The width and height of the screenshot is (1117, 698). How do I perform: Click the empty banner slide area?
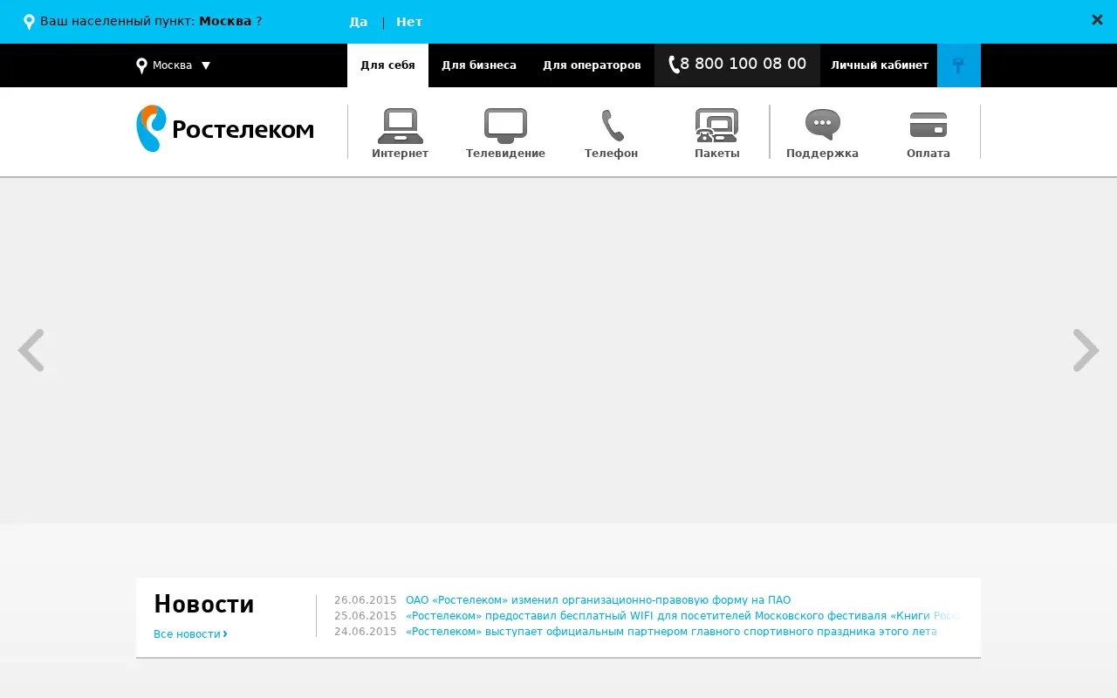[558, 351]
